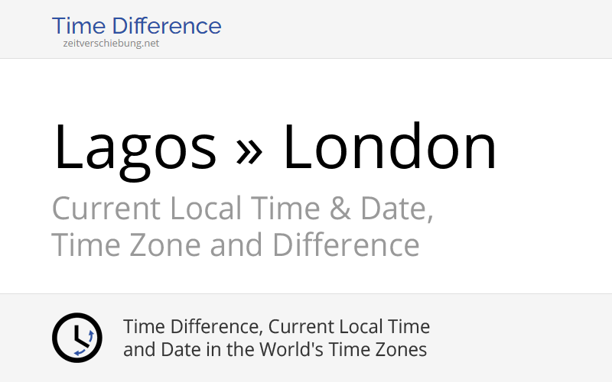This screenshot has height=382, width=612.
Task: Select the word "Lagos" in the main heading
Action: (135, 148)
